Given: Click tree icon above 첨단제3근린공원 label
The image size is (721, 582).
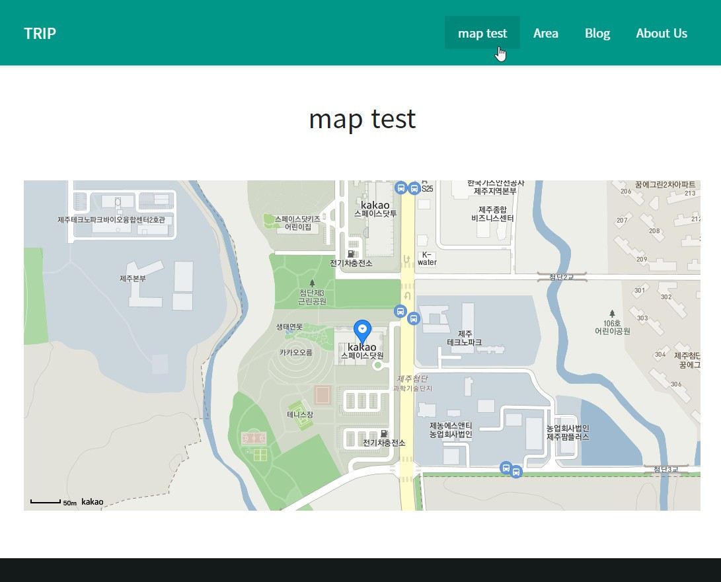Looking at the screenshot, I should coord(312,283).
